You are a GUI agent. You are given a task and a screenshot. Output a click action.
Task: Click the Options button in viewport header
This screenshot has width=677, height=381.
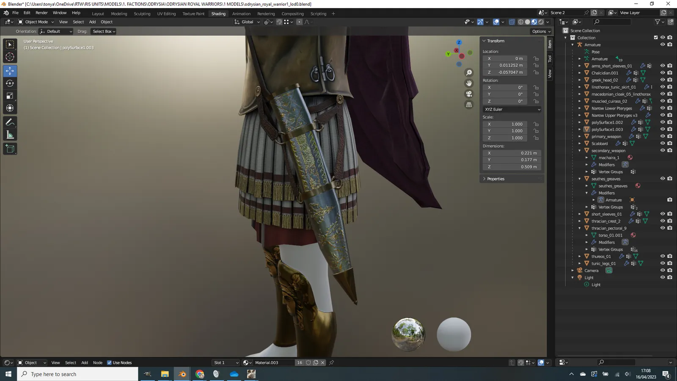pos(541,31)
